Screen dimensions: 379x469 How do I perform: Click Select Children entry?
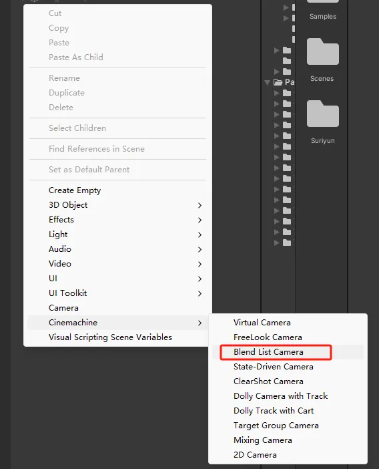[117, 128]
